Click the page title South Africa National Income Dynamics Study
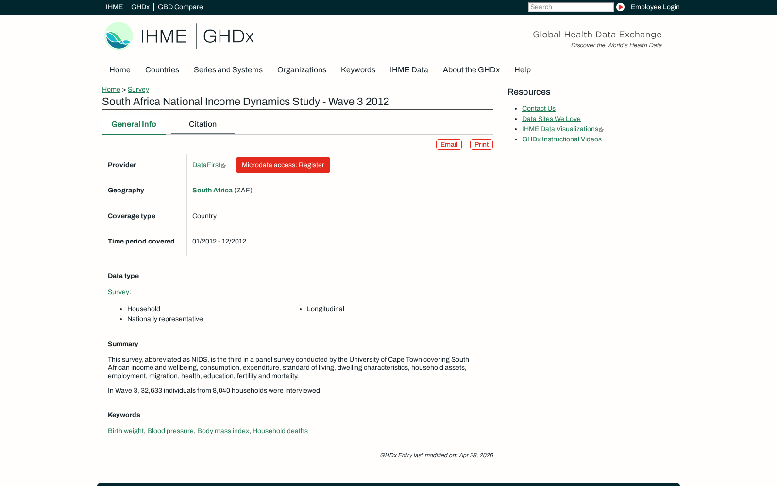Image resolution: width=777 pixels, height=486 pixels. [x=245, y=102]
